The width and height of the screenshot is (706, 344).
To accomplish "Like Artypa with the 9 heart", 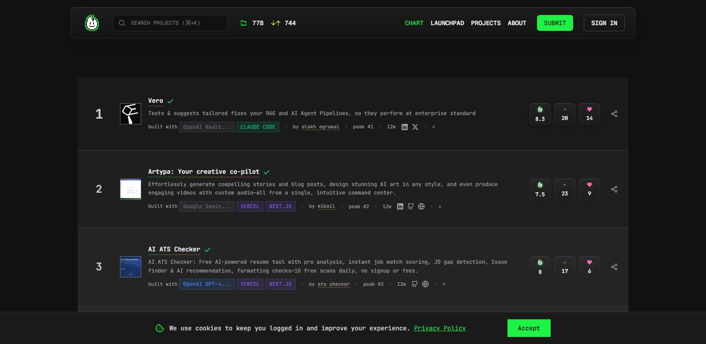I will [x=590, y=189].
